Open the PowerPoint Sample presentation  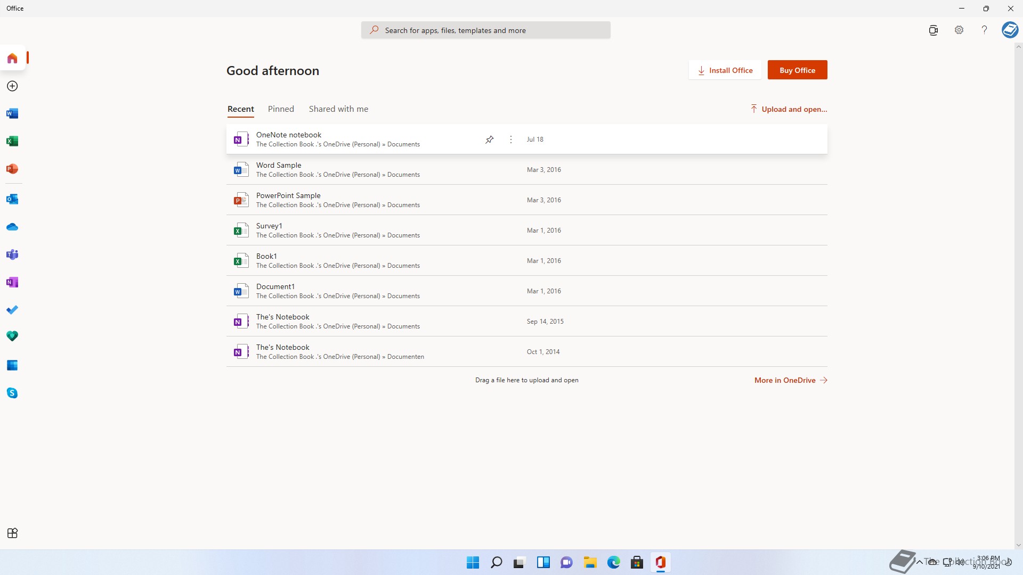[x=526, y=200]
